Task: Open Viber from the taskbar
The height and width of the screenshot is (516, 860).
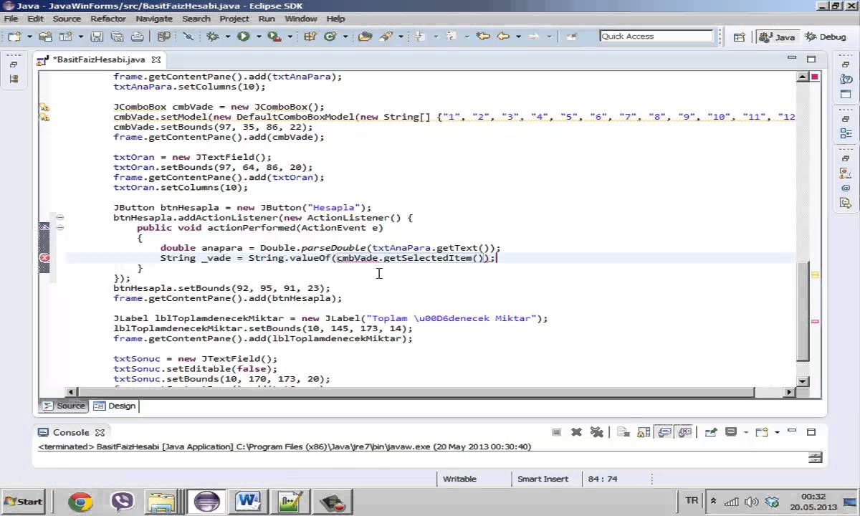Action: click(x=122, y=502)
